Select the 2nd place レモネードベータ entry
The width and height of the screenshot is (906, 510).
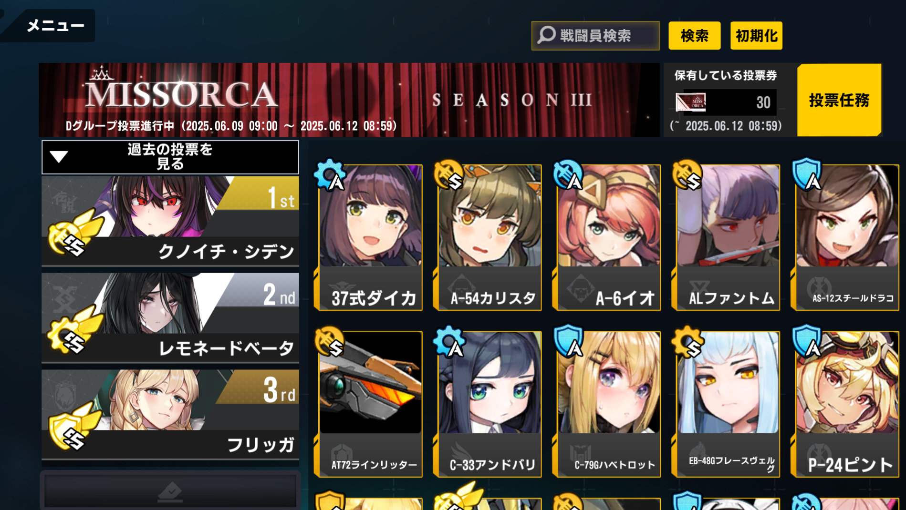[170, 317]
